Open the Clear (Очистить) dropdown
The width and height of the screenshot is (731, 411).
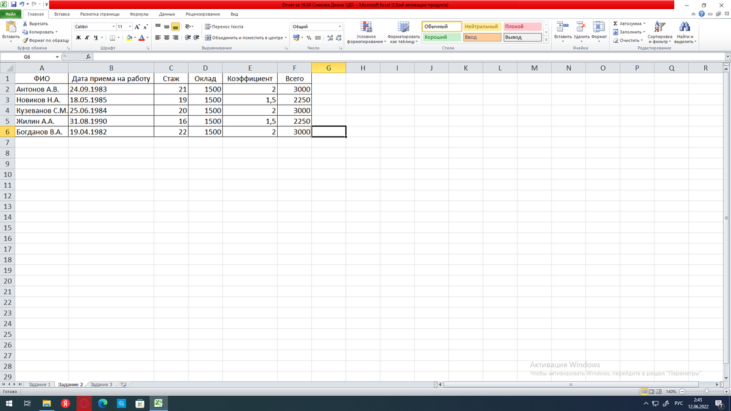tap(627, 40)
